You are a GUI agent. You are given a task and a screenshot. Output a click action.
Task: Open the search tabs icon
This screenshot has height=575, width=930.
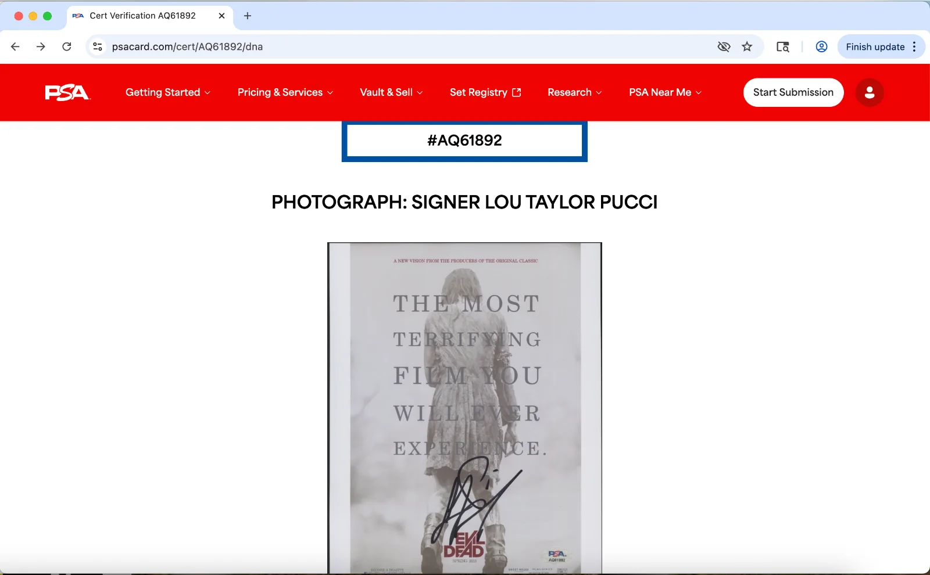783,46
